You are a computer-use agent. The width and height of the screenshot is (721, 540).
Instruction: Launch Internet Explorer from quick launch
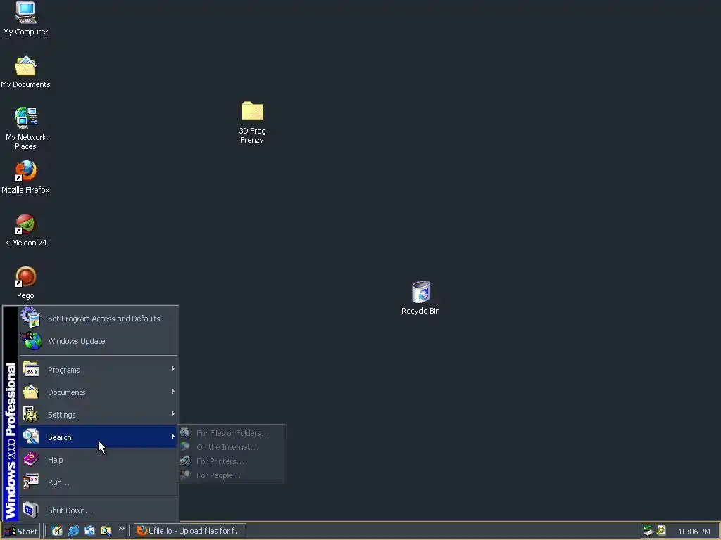tap(73, 531)
